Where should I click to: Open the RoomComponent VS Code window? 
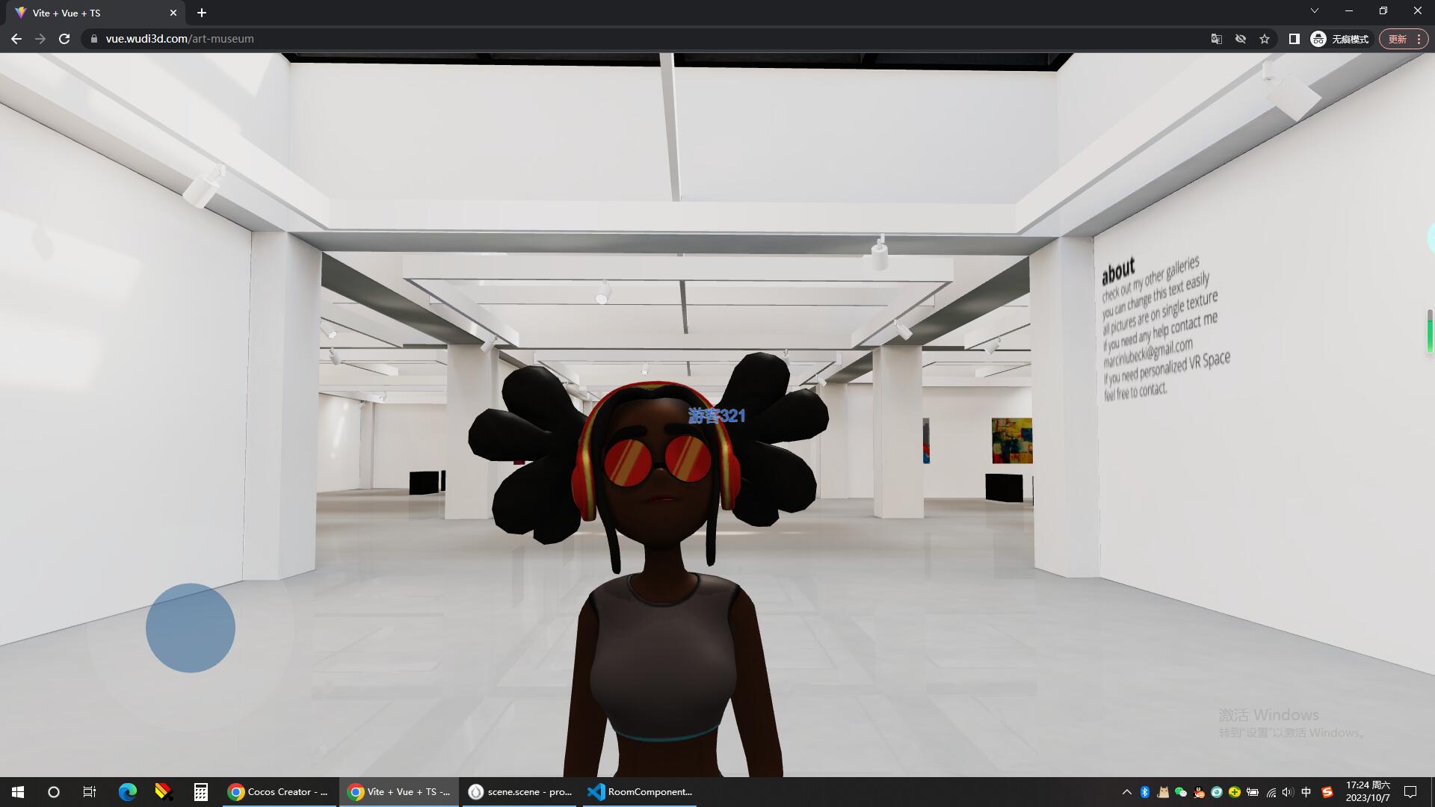pyautogui.click(x=640, y=792)
